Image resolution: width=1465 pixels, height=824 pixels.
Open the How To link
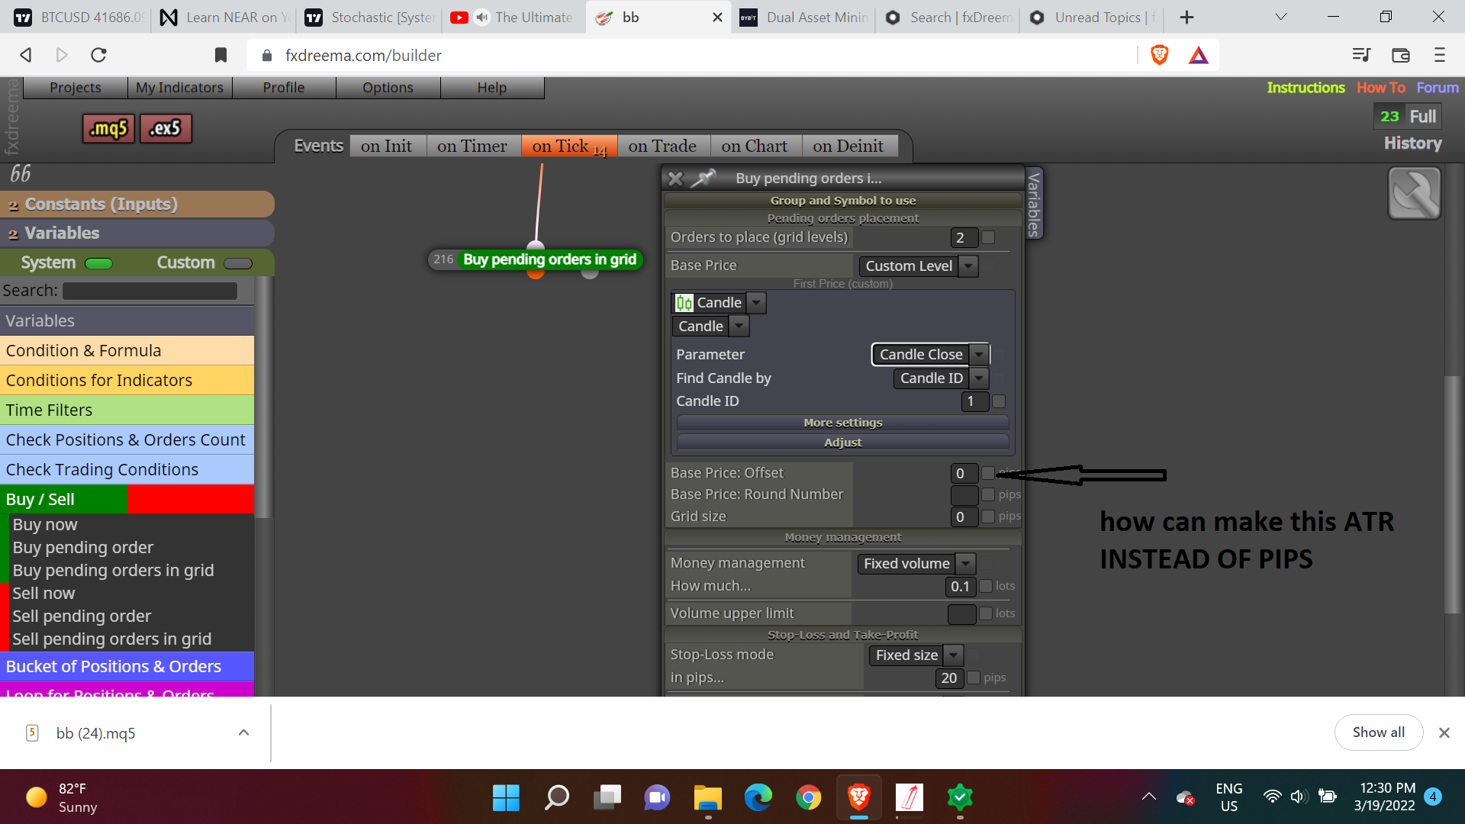pos(1380,88)
